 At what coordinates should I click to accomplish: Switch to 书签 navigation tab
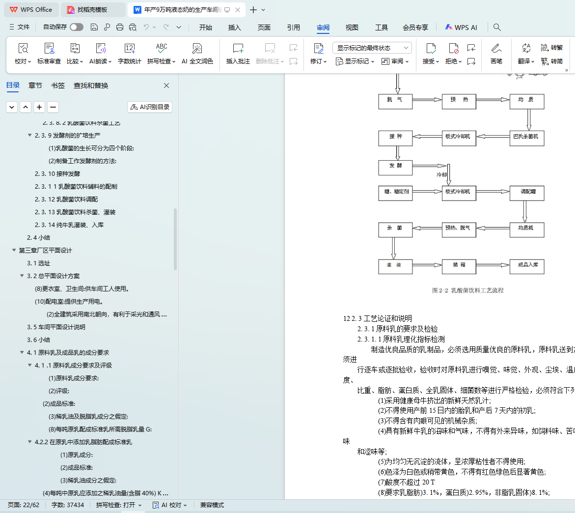[58, 85]
